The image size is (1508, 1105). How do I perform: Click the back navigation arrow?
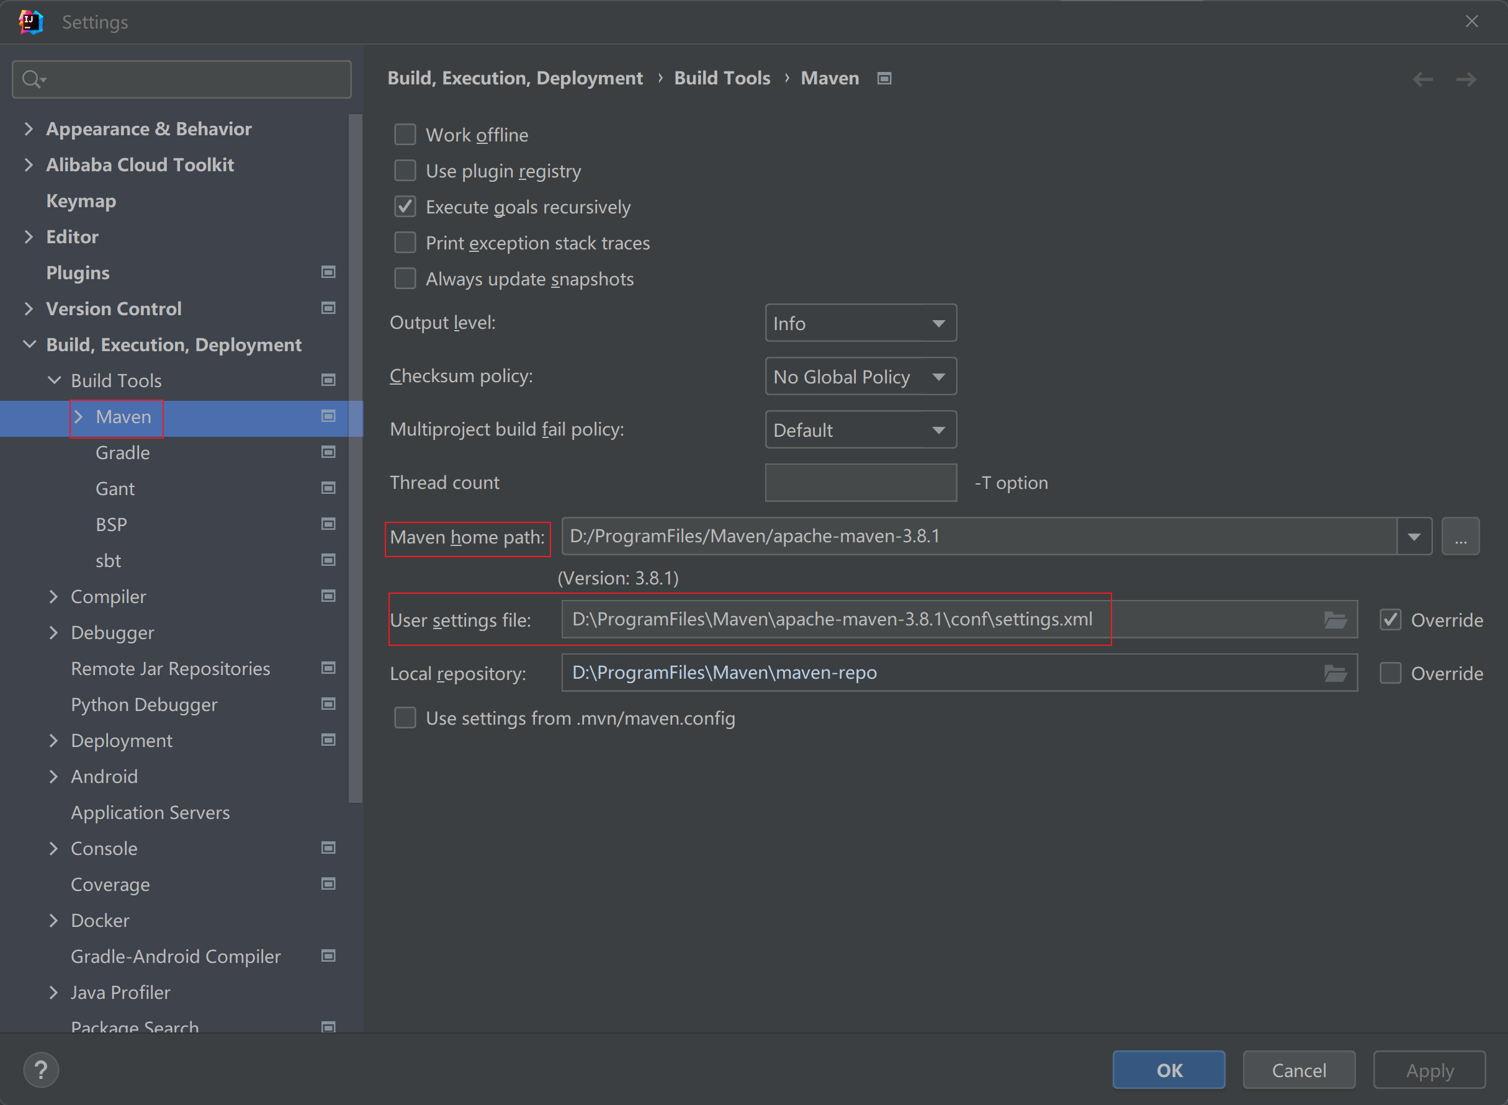pos(1422,79)
